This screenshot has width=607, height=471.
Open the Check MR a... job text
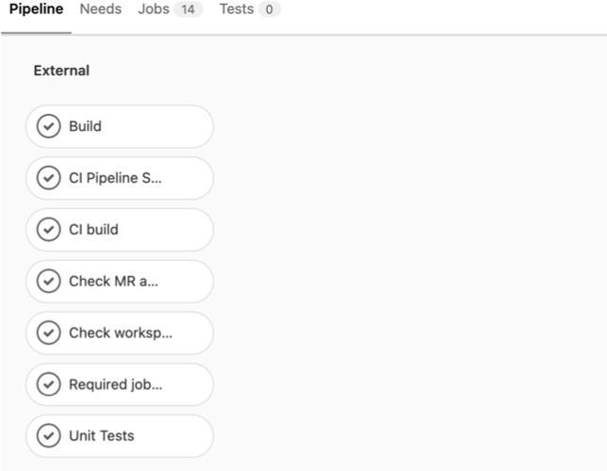point(113,281)
